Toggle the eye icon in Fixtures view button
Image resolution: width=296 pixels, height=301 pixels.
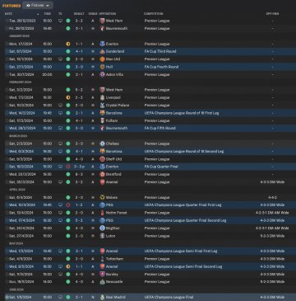tap(28, 5)
